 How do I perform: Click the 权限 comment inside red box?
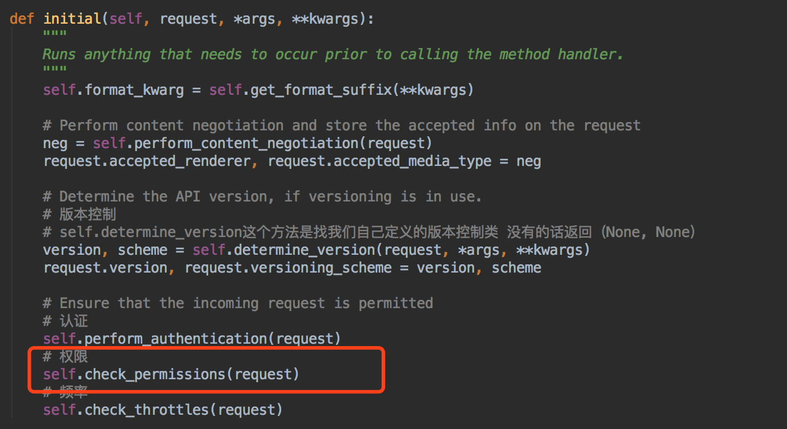[65, 357]
